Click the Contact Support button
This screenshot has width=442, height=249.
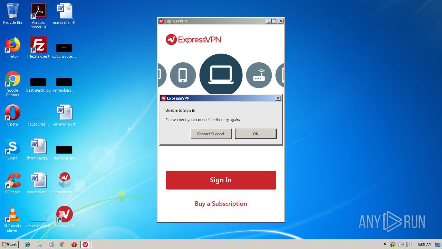click(211, 134)
